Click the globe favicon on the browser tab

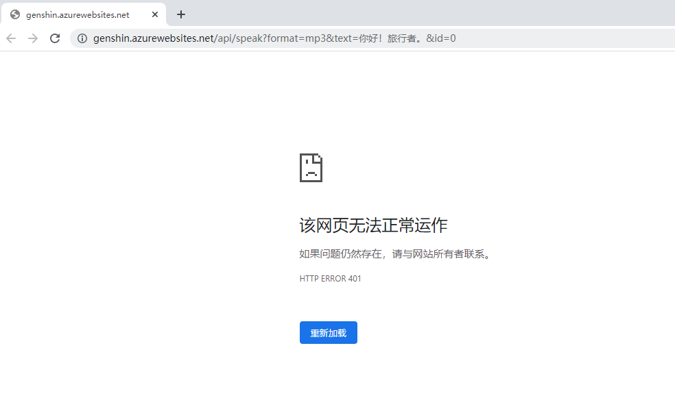pyautogui.click(x=14, y=14)
